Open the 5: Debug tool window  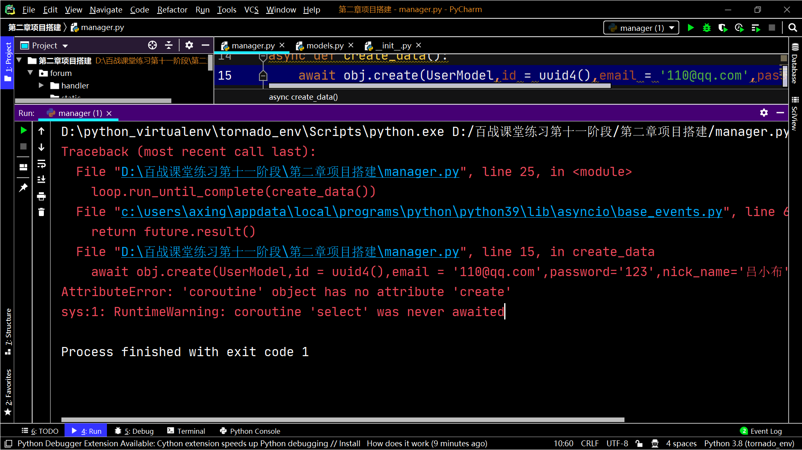click(x=134, y=431)
